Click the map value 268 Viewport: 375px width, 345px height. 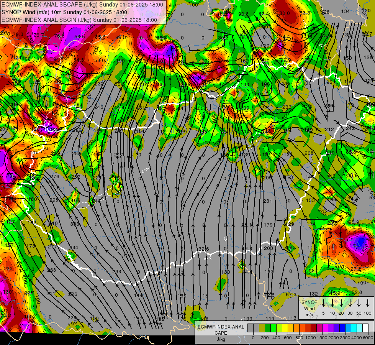click(51, 270)
